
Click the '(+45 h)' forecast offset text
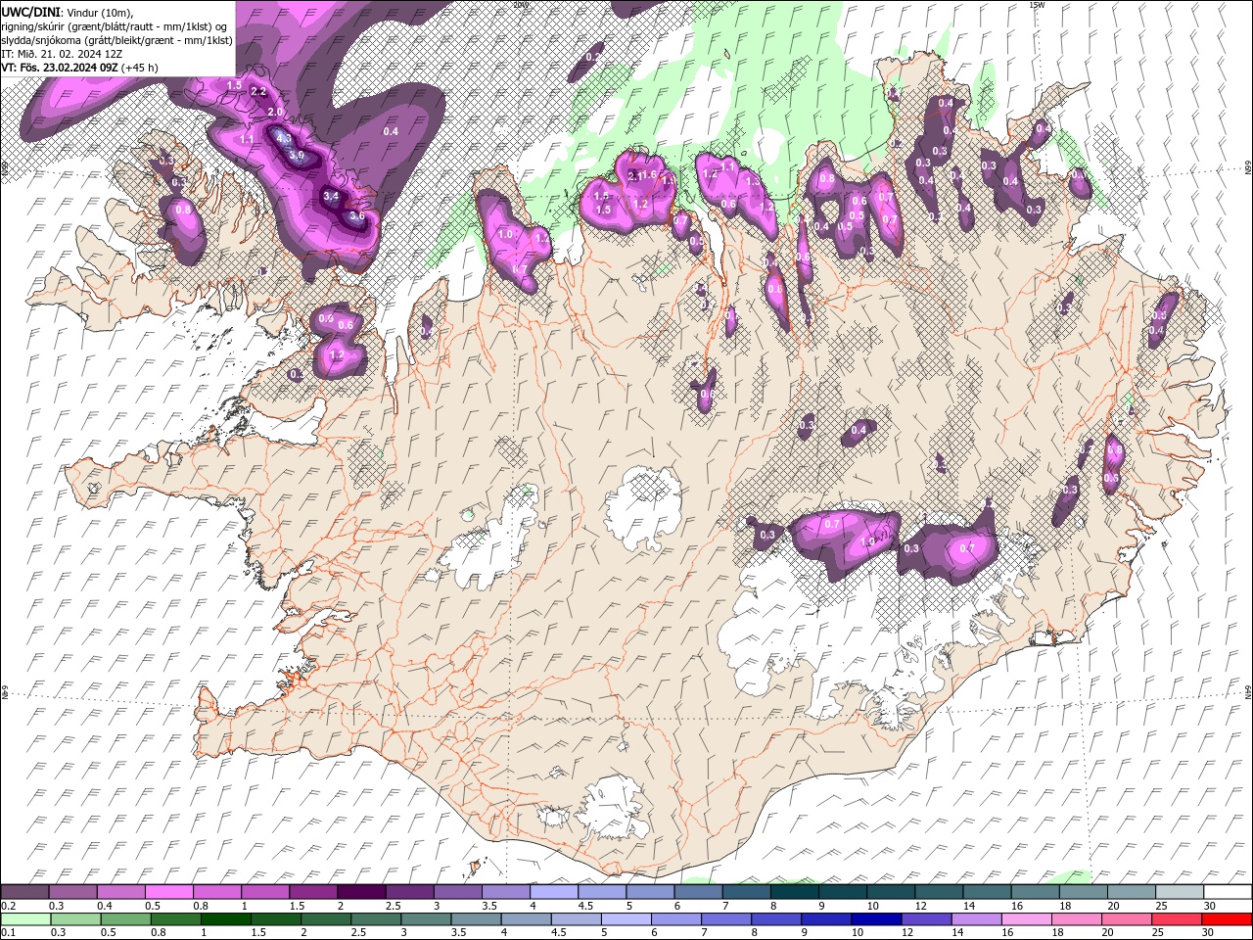point(140,68)
